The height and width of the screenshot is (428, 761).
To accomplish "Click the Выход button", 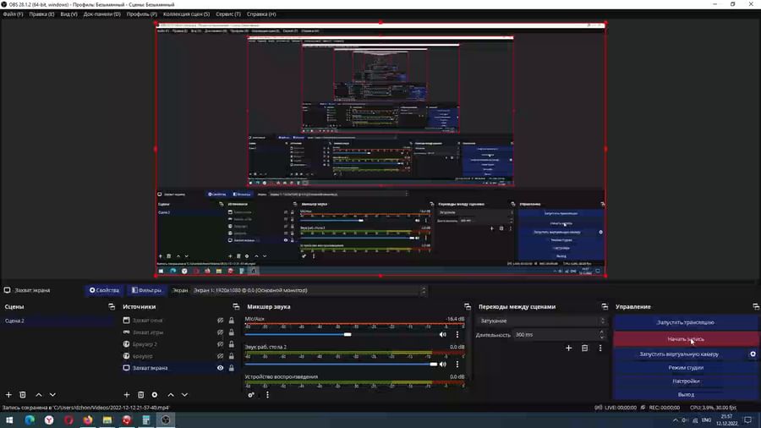I will click(x=685, y=394).
